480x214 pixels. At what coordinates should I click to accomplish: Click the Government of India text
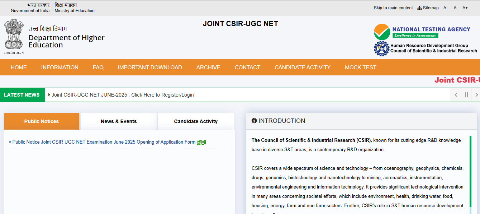click(x=30, y=11)
